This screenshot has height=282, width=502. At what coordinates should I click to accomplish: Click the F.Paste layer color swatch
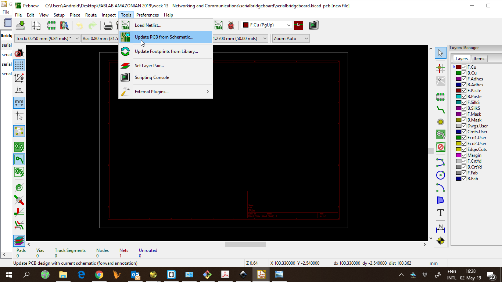pos(459,91)
